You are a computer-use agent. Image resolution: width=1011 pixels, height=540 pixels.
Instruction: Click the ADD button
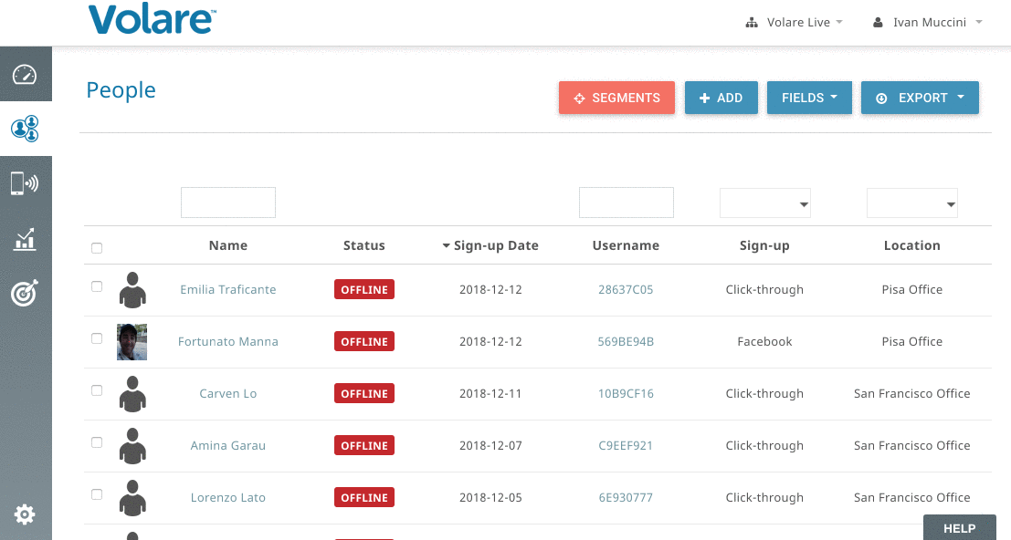[x=721, y=98]
